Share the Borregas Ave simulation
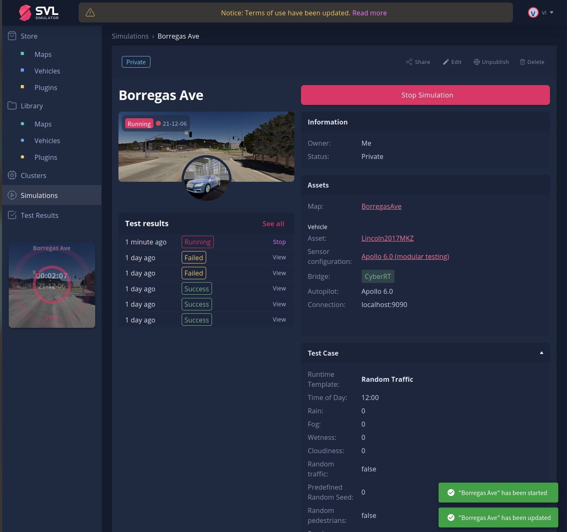This screenshot has height=532, width=567. (418, 62)
